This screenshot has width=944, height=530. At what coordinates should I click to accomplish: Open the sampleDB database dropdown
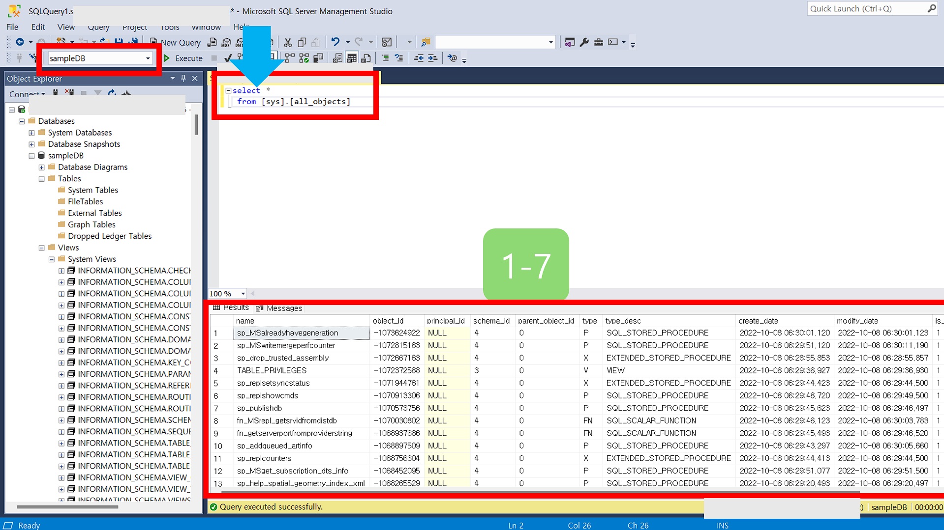pos(148,58)
